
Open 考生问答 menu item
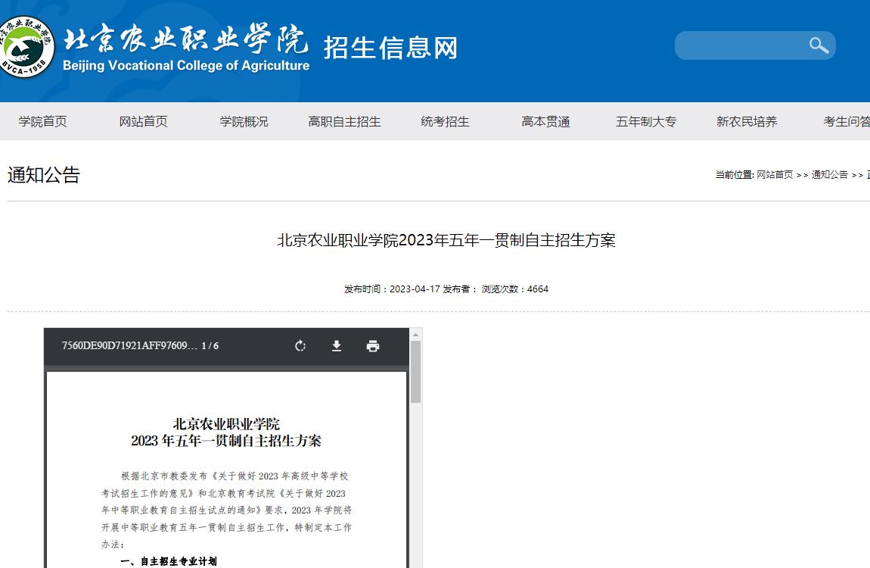tap(847, 122)
